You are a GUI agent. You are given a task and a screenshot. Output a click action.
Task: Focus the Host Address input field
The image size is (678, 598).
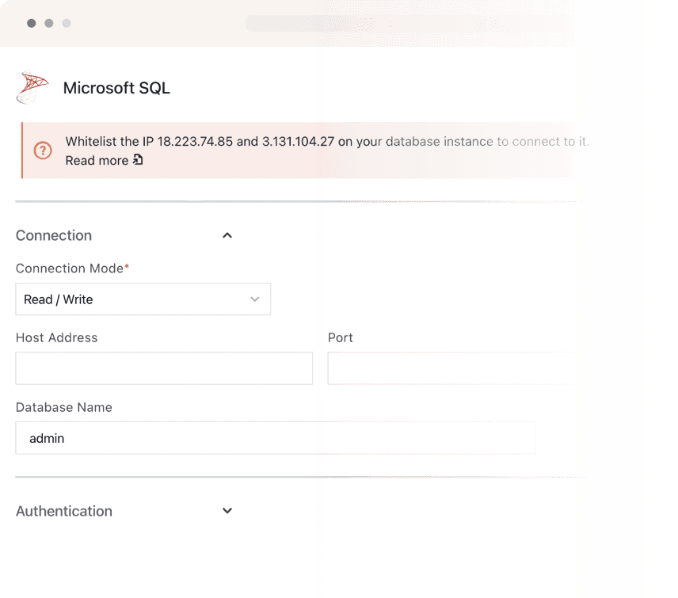coord(164,368)
